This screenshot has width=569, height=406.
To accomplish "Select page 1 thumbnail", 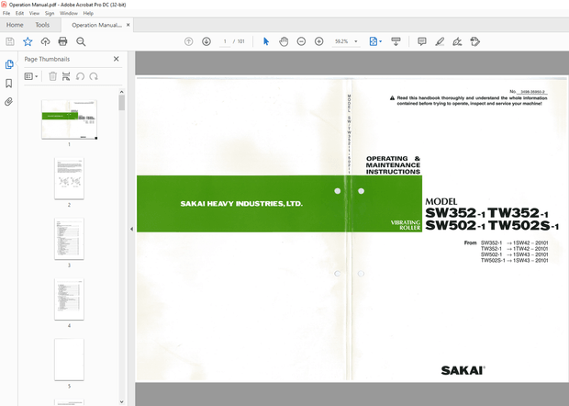I will (x=70, y=119).
